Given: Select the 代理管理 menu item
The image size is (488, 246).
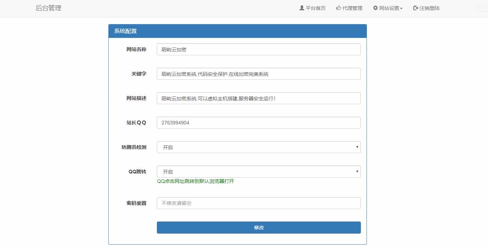Looking at the screenshot, I should (351, 8).
